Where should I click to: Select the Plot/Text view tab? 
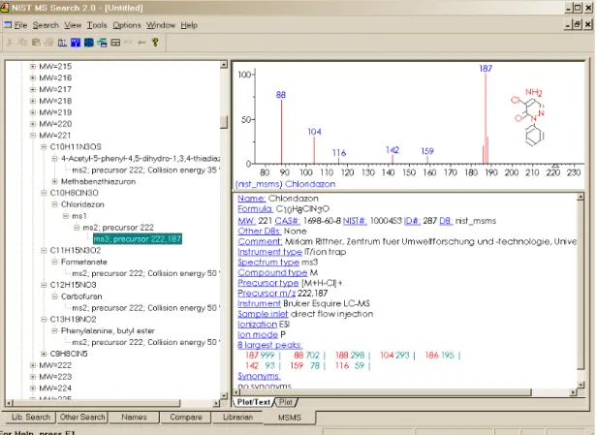(254, 402)
